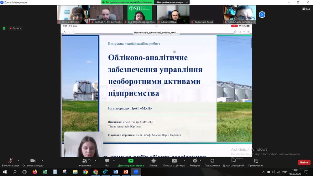Screen dimensions: 313x176
Task: Switch layout using the Вид menu
Action: pos(306,9)
